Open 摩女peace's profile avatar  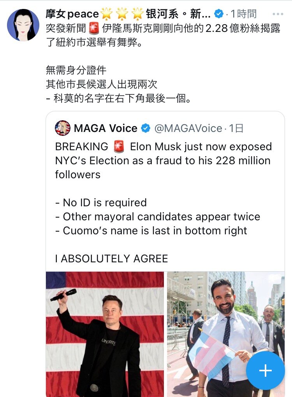[23, 25]
